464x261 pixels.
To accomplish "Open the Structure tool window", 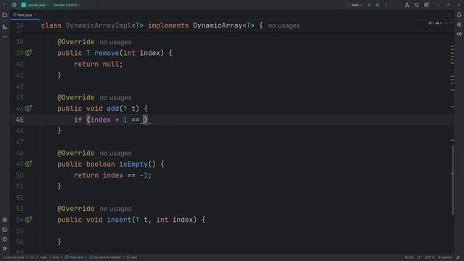I will click(5, 27).
